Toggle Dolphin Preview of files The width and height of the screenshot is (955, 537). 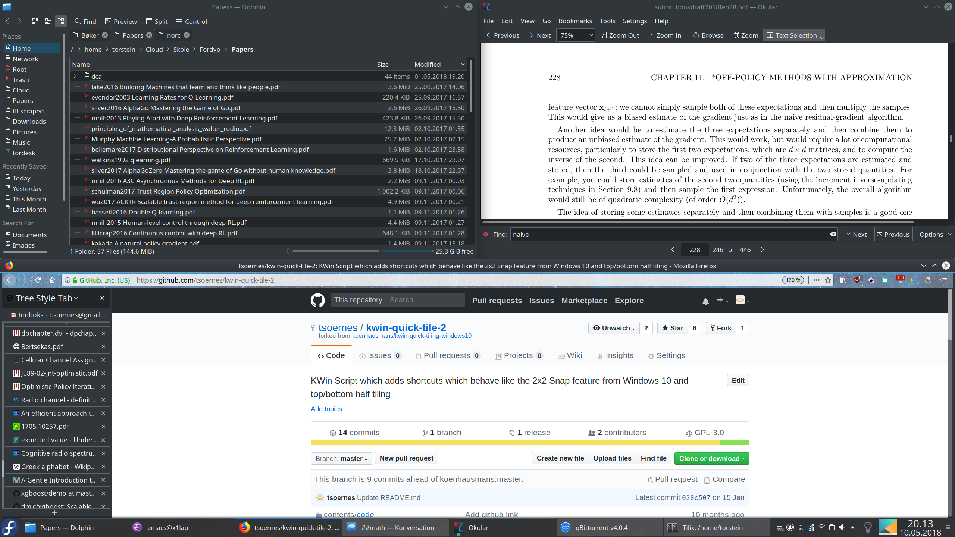[121, 21]
